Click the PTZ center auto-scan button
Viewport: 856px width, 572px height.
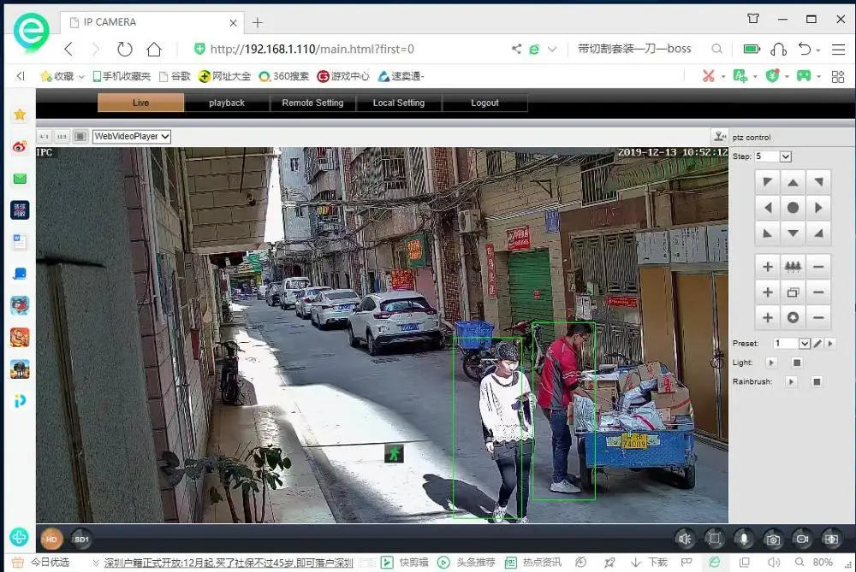coord(793,208)
